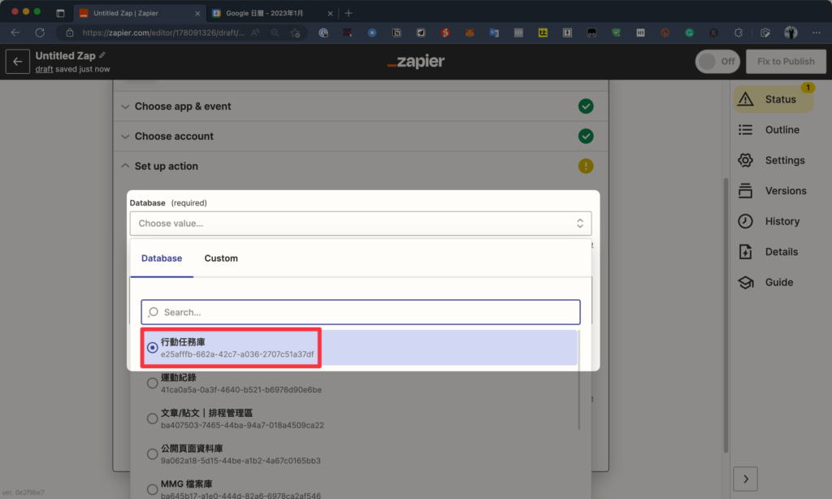The width and height of the screenshot is (832, 499).
Task: Select the 行動任務庫 radio option
Action: [x=152, y=348]
